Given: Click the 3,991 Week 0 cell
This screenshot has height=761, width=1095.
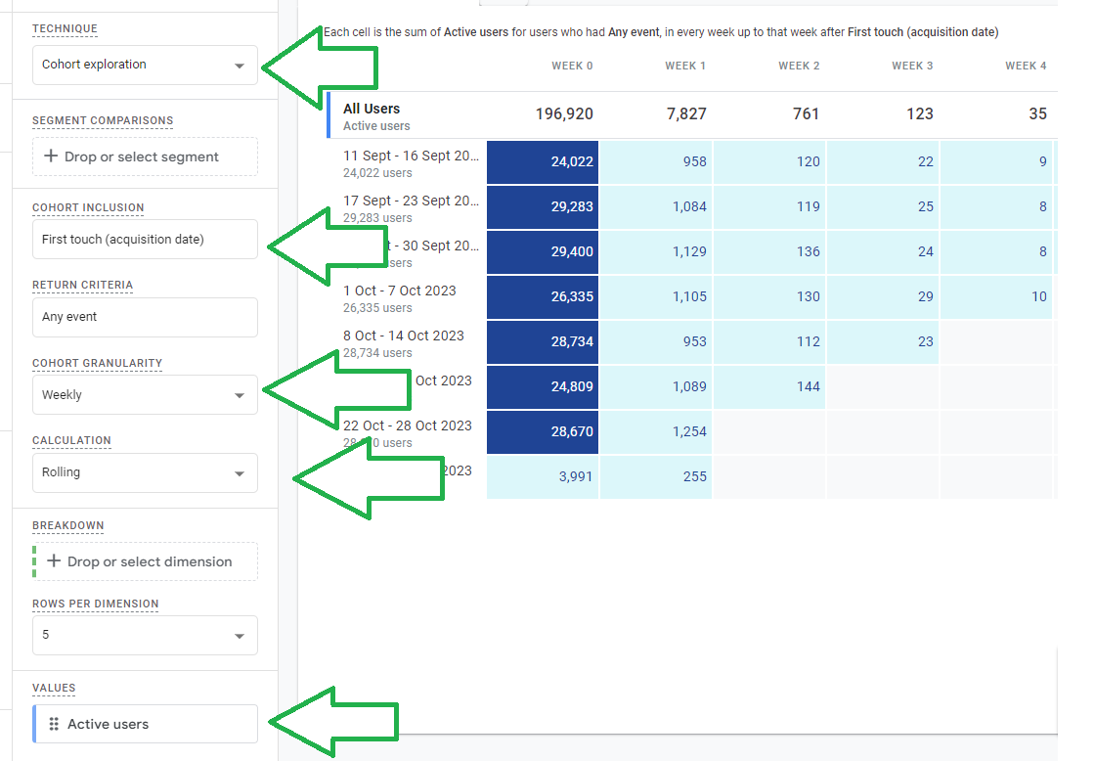Looking at the screenshot, I should click(x=543, y=477).
